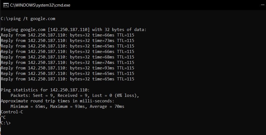
Task: Click the empty C:\> prompt at bottom
Action: [6, 123]
